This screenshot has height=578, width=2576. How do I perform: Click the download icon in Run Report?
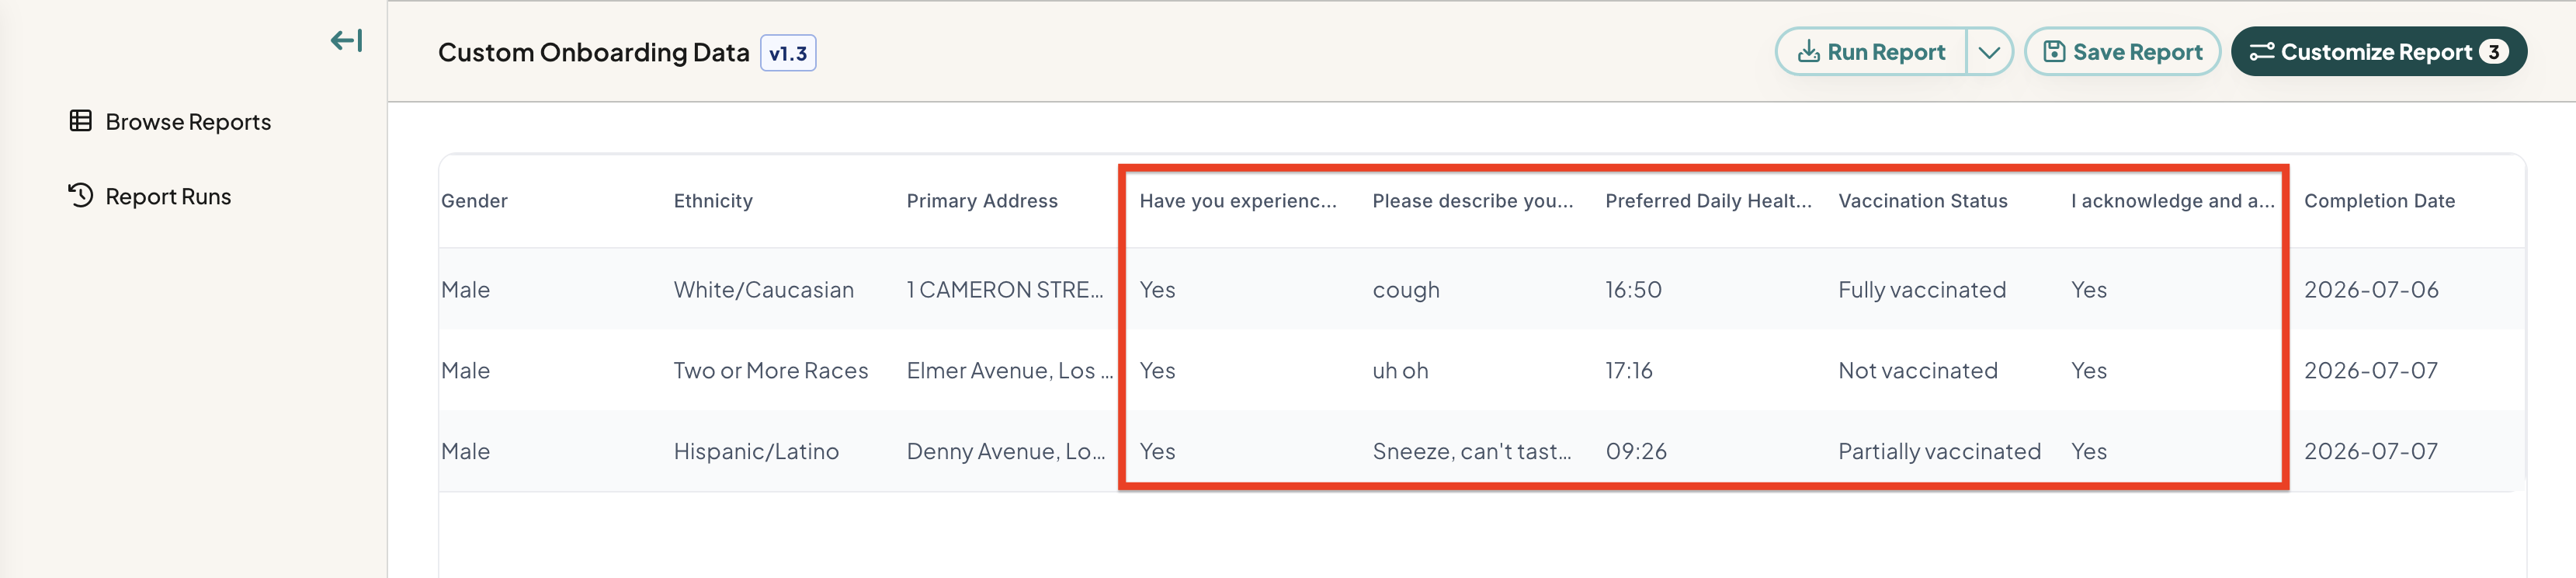(x=1808, y=52)
